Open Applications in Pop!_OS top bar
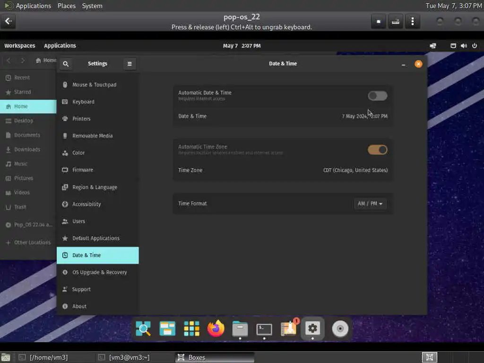This screenshot has height=363, width=484. [x=60, y=46]
